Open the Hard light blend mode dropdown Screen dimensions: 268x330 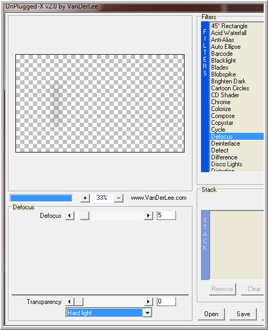tap(147, 313)
